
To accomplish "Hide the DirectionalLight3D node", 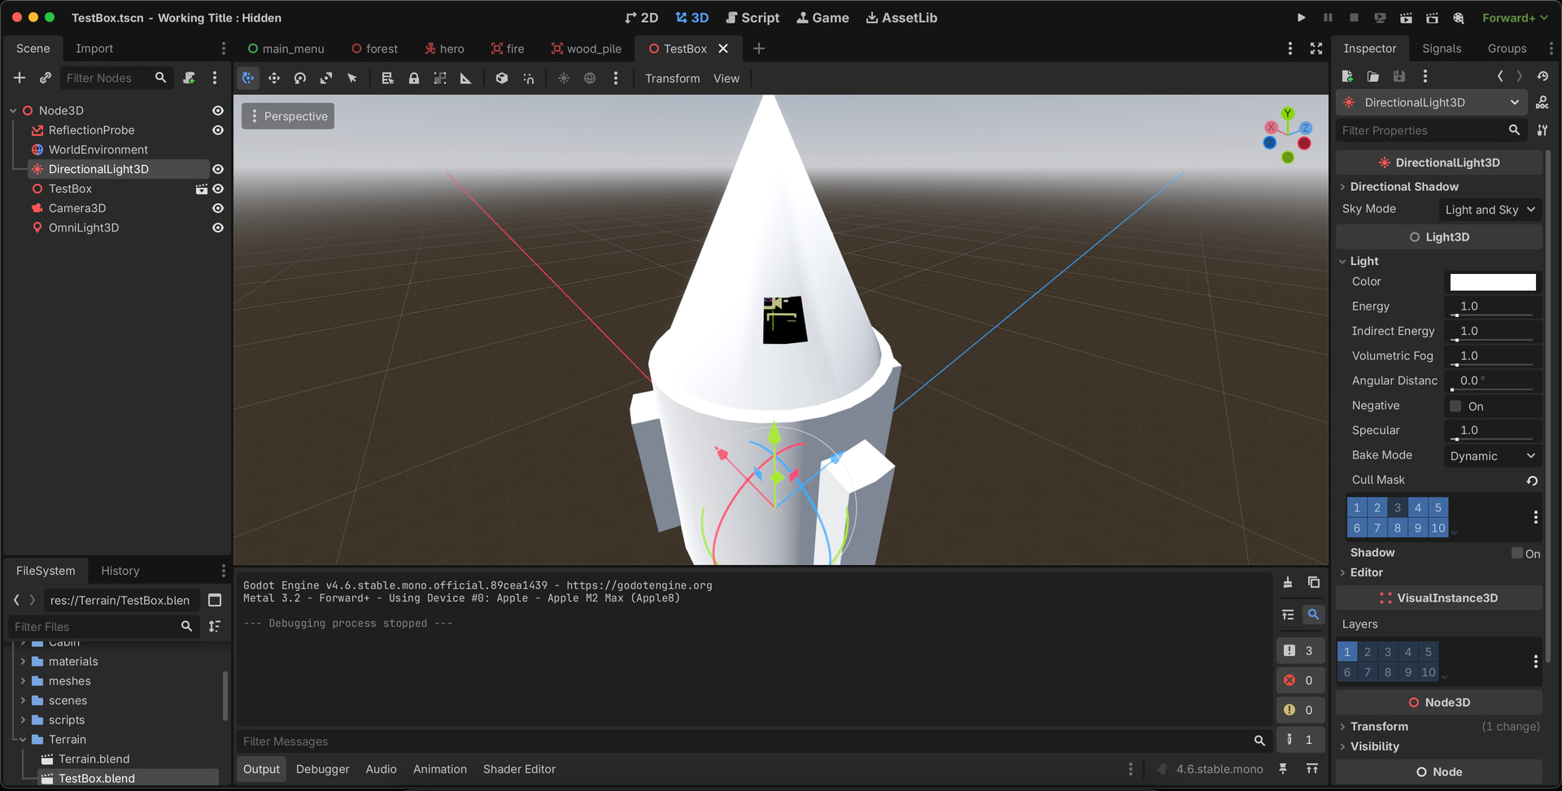I will (218, 169).
